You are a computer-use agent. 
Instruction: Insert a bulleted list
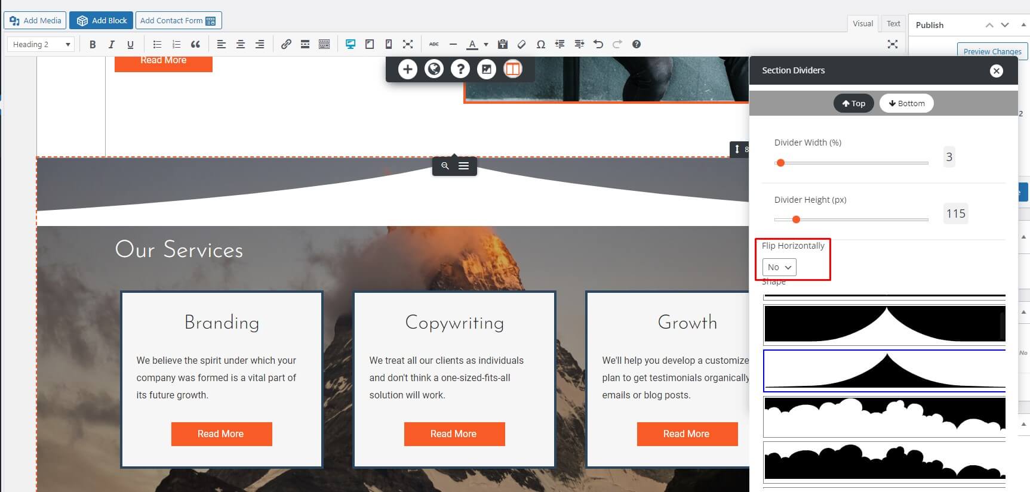coord(157,44)
